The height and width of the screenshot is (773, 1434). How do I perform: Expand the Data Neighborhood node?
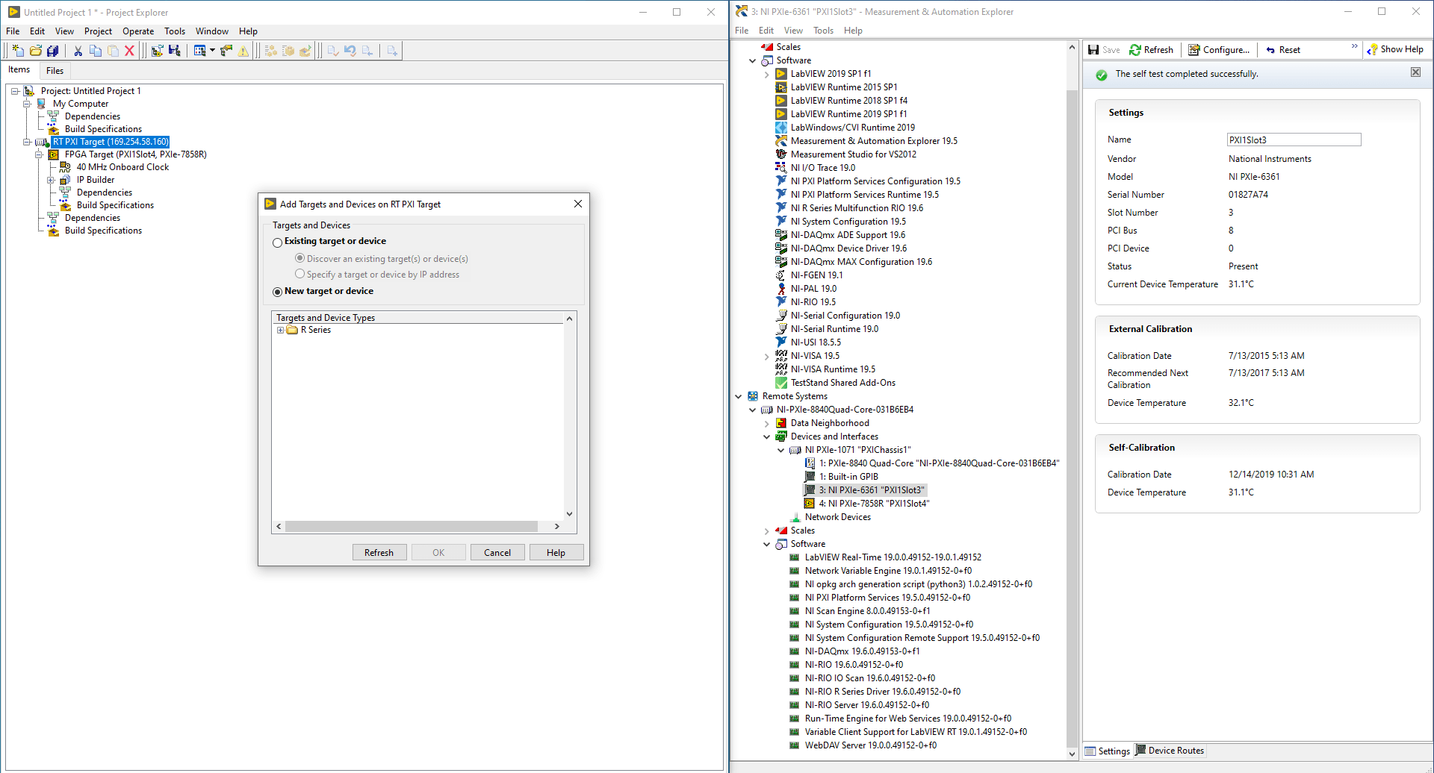(x=767, y=424)
